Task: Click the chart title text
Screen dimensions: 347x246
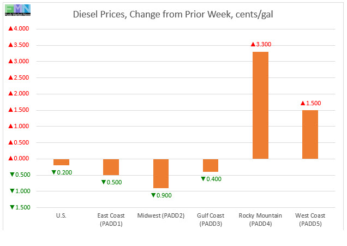Action: [x=173, y=14]
